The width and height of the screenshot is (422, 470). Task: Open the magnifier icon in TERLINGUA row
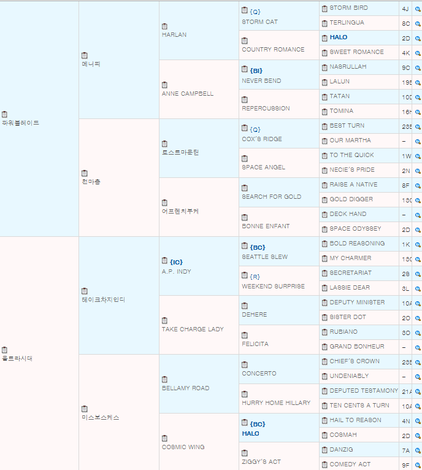418,24
